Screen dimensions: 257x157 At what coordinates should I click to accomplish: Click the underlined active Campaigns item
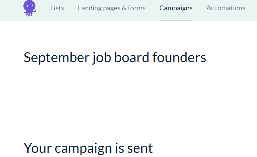point(176,8)
